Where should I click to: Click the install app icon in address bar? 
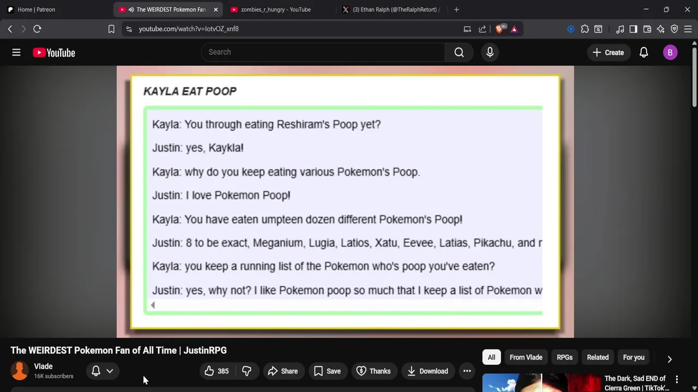(467, 29)
